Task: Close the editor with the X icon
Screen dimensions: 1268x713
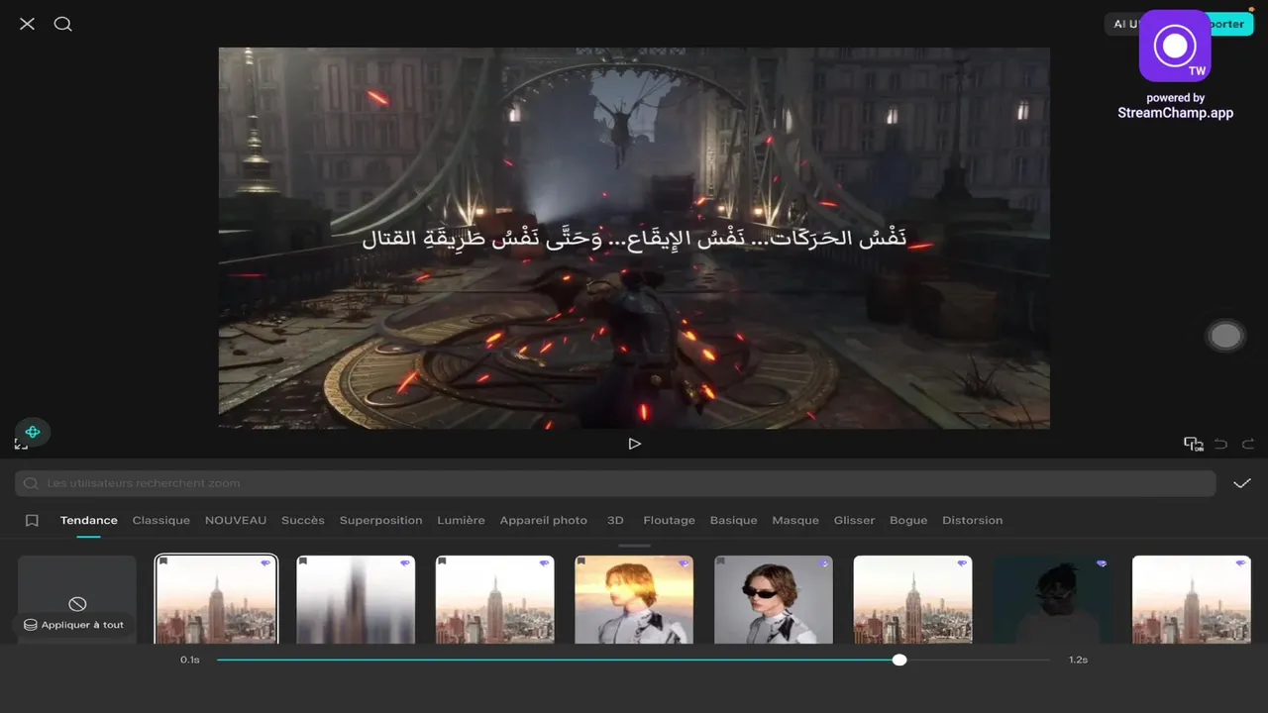Action: [x=27, y=24]
